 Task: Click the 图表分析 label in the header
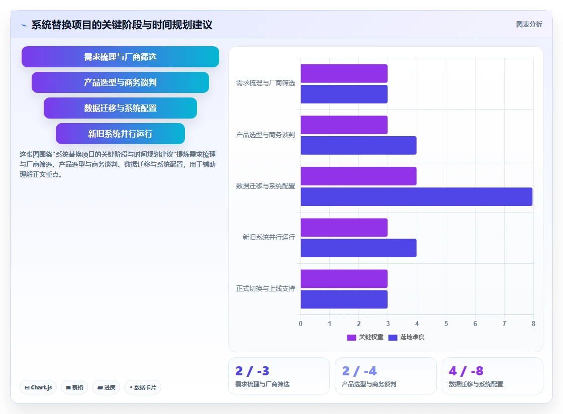tap(529, 25)
